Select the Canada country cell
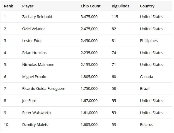 point(147,77)
